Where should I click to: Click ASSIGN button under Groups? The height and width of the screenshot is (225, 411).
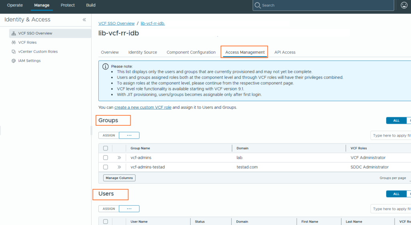point(109,135)
